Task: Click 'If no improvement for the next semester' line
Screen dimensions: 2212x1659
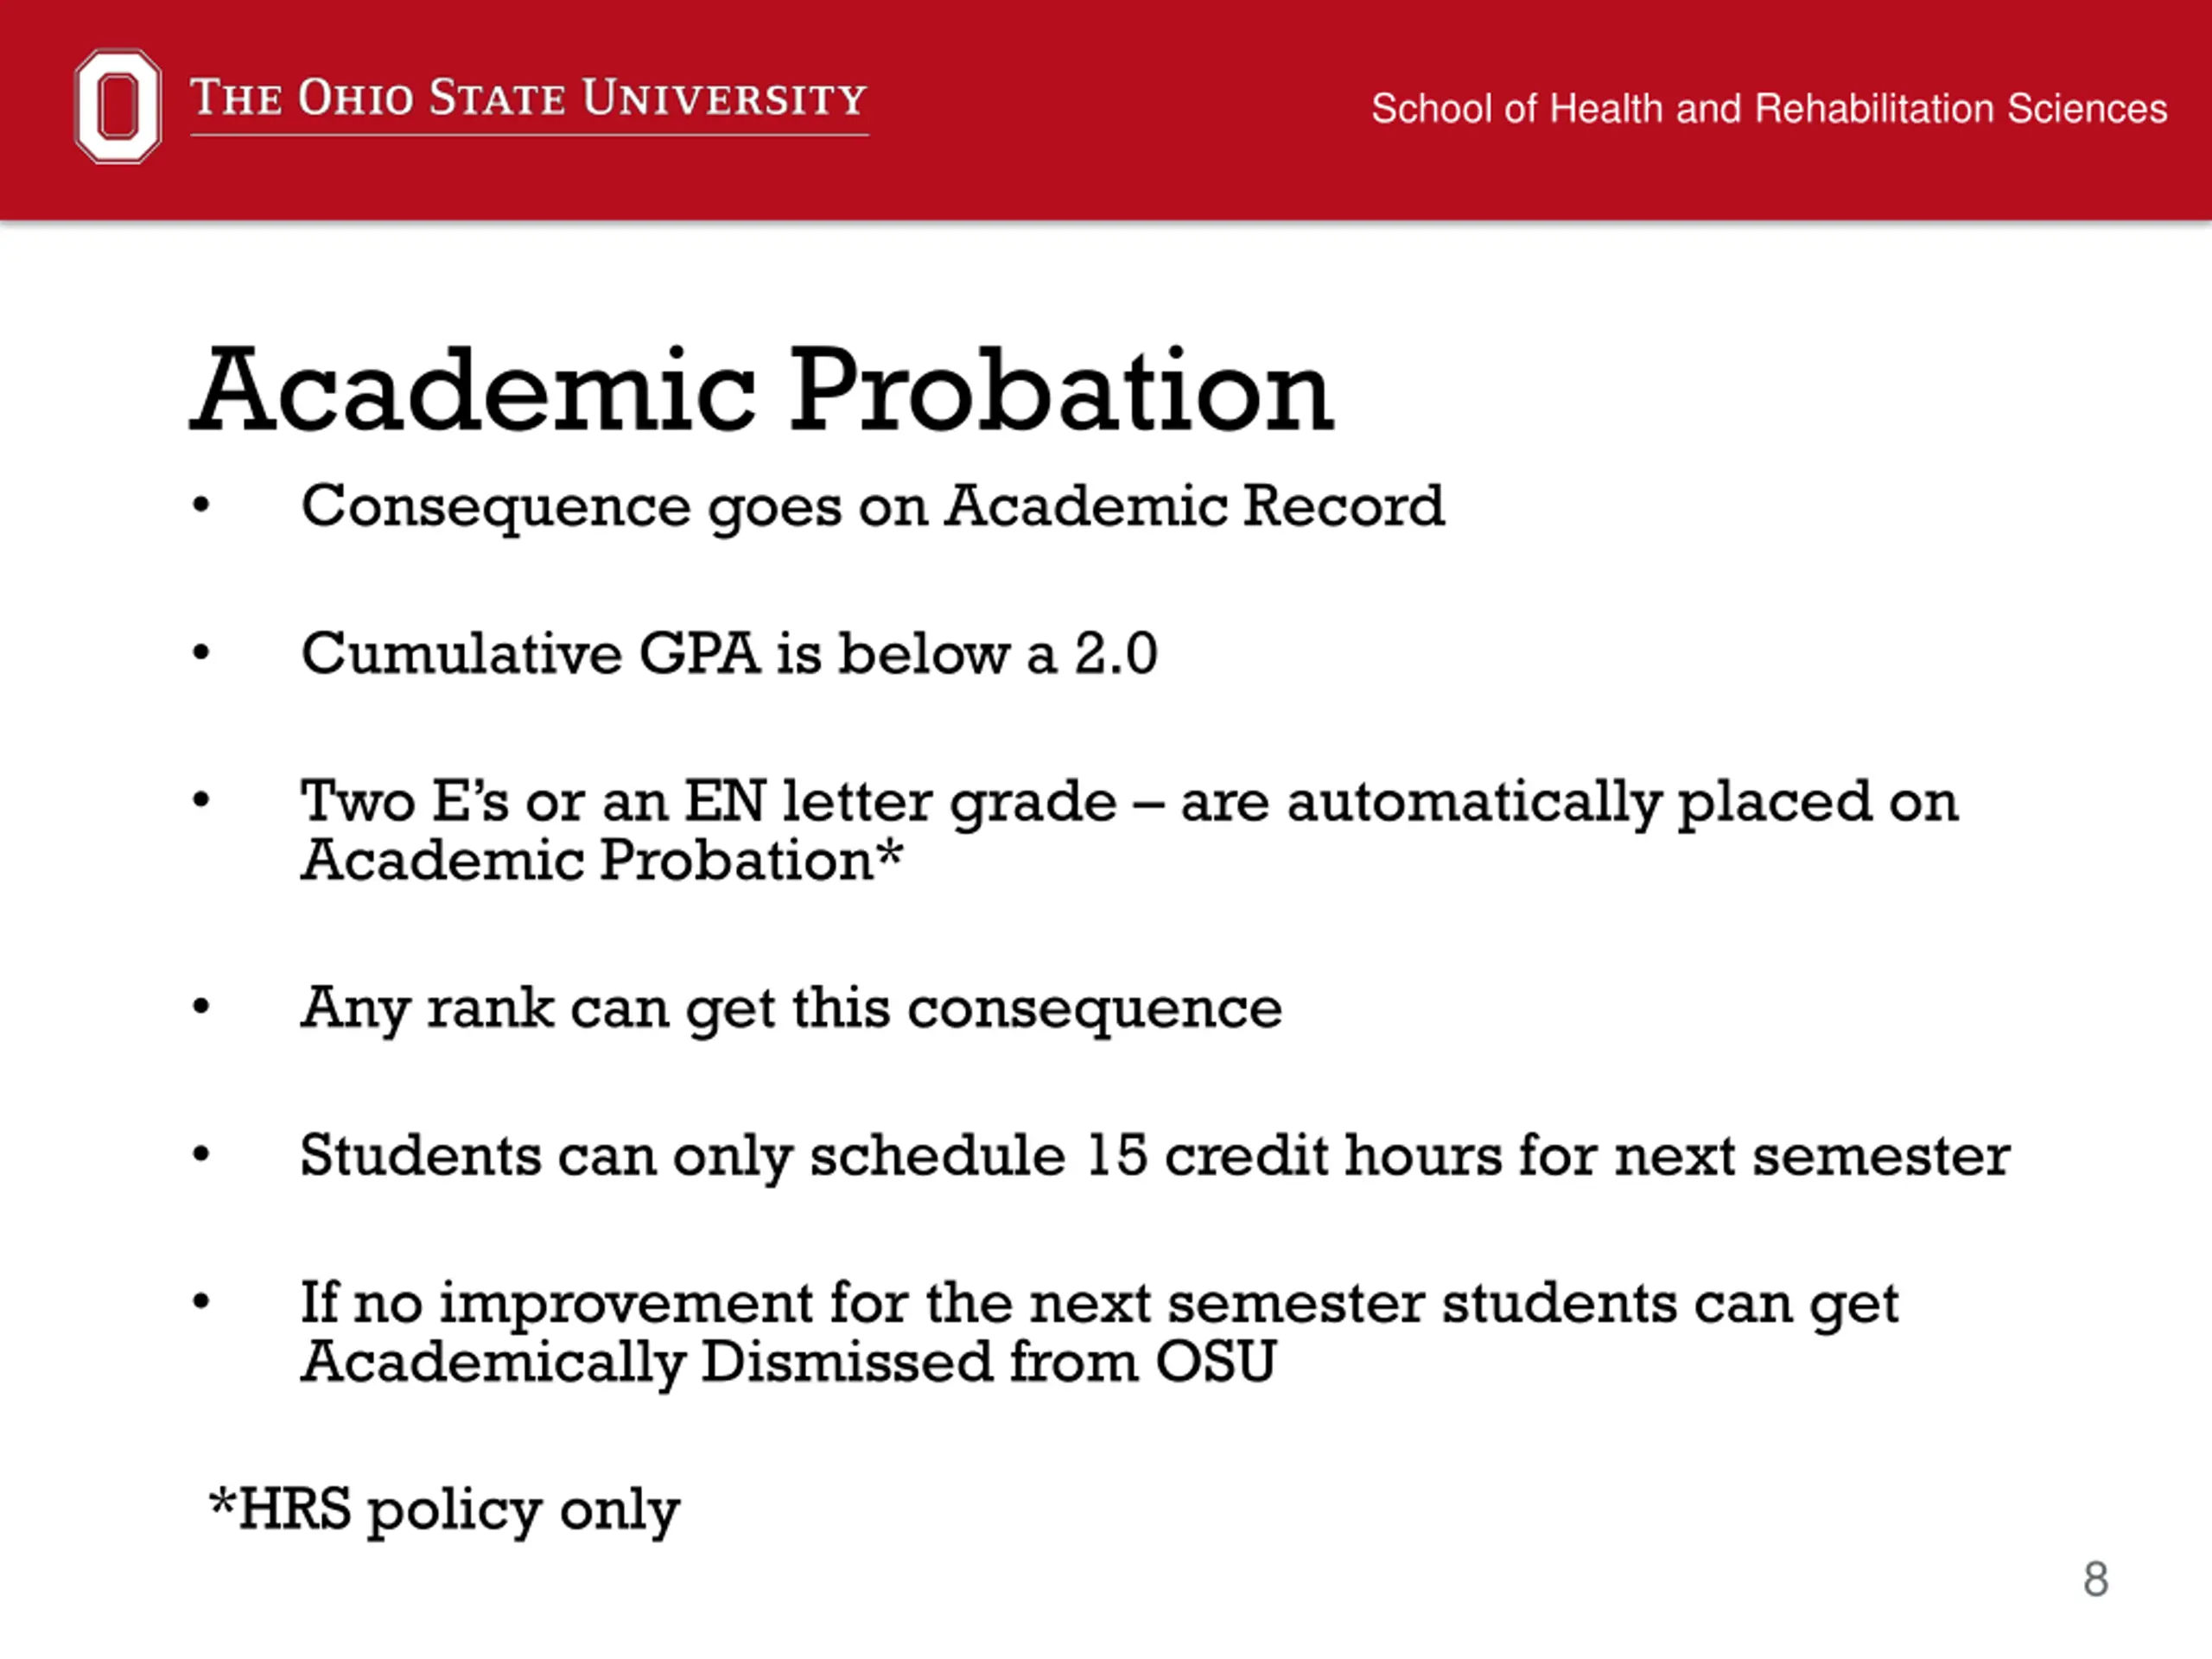Action: pos(1099,1304)
